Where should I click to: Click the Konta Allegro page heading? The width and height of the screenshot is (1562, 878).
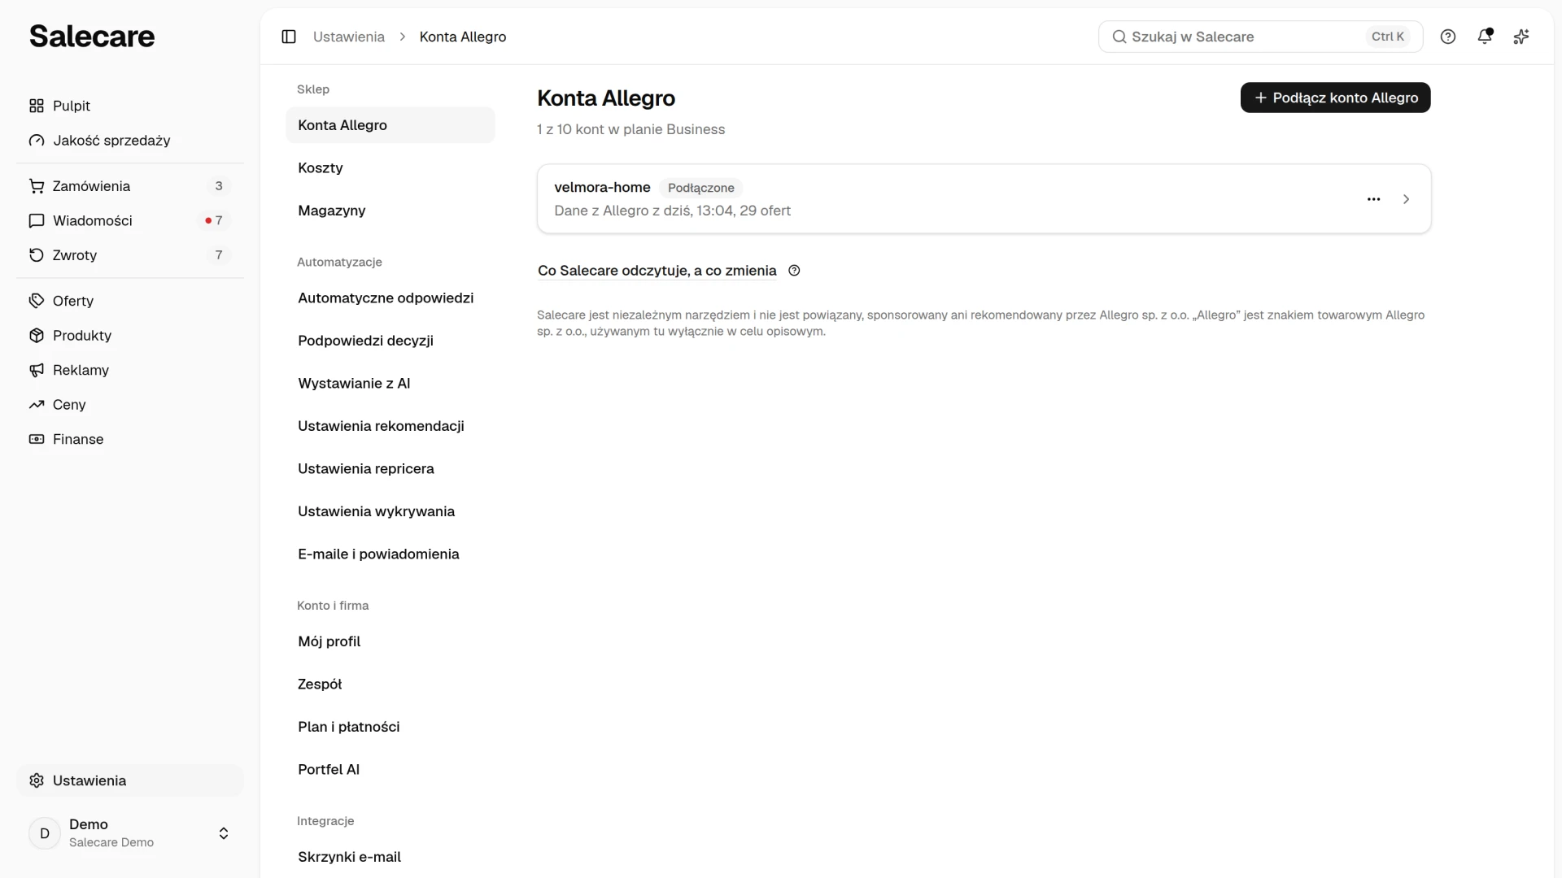coord(606,98)
